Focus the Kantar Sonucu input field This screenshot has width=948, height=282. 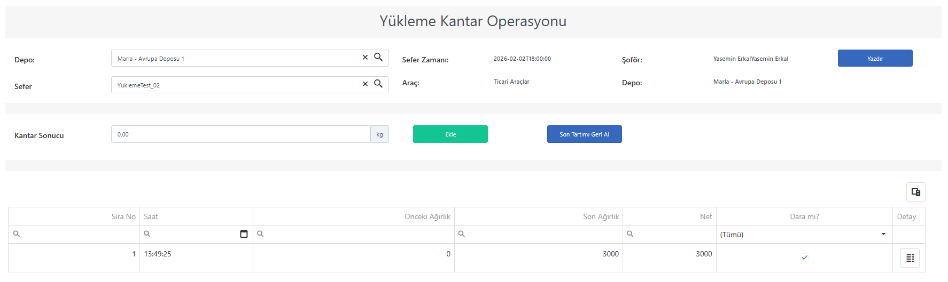(x=240, y=134)
